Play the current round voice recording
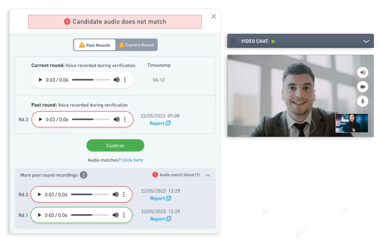 pos(40,80)
